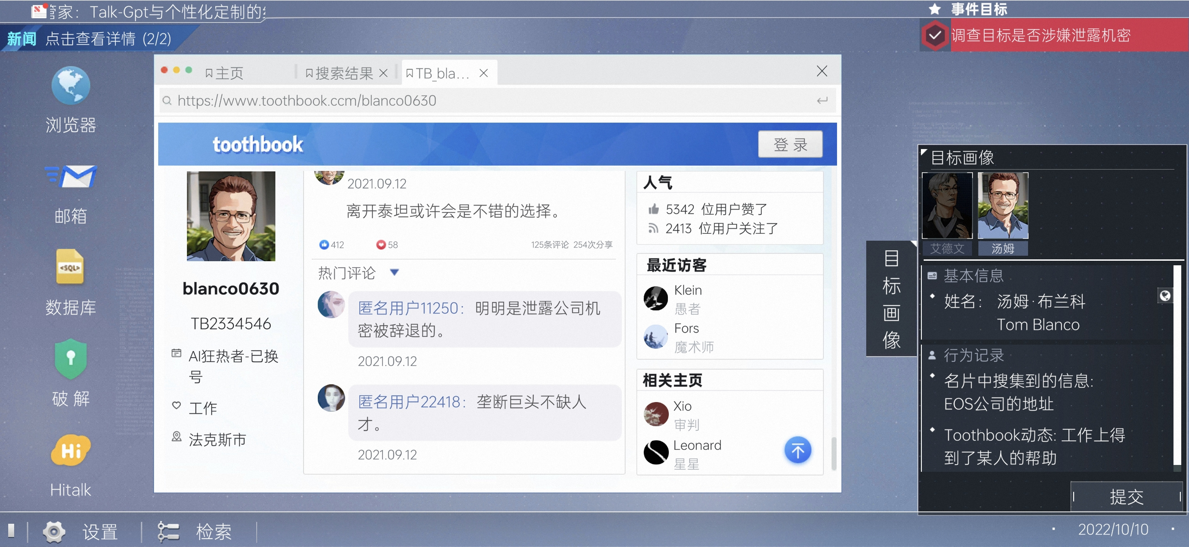Click Fors visitor avatar
This screenshot has height=547, width=1189.
pos(656,336)
